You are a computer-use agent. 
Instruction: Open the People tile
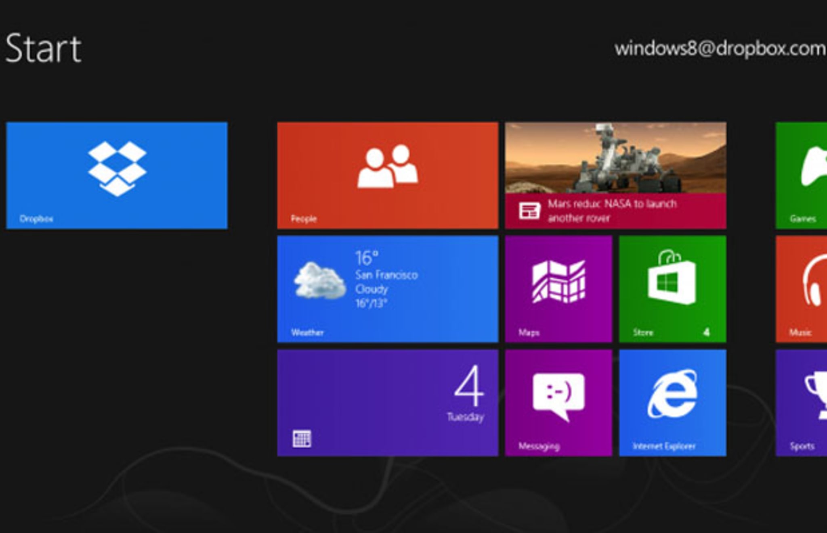click(388, 176)
